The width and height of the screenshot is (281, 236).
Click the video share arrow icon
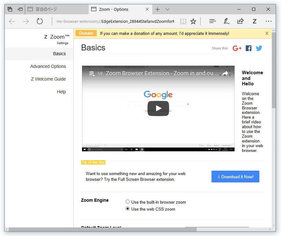(225, 74)
